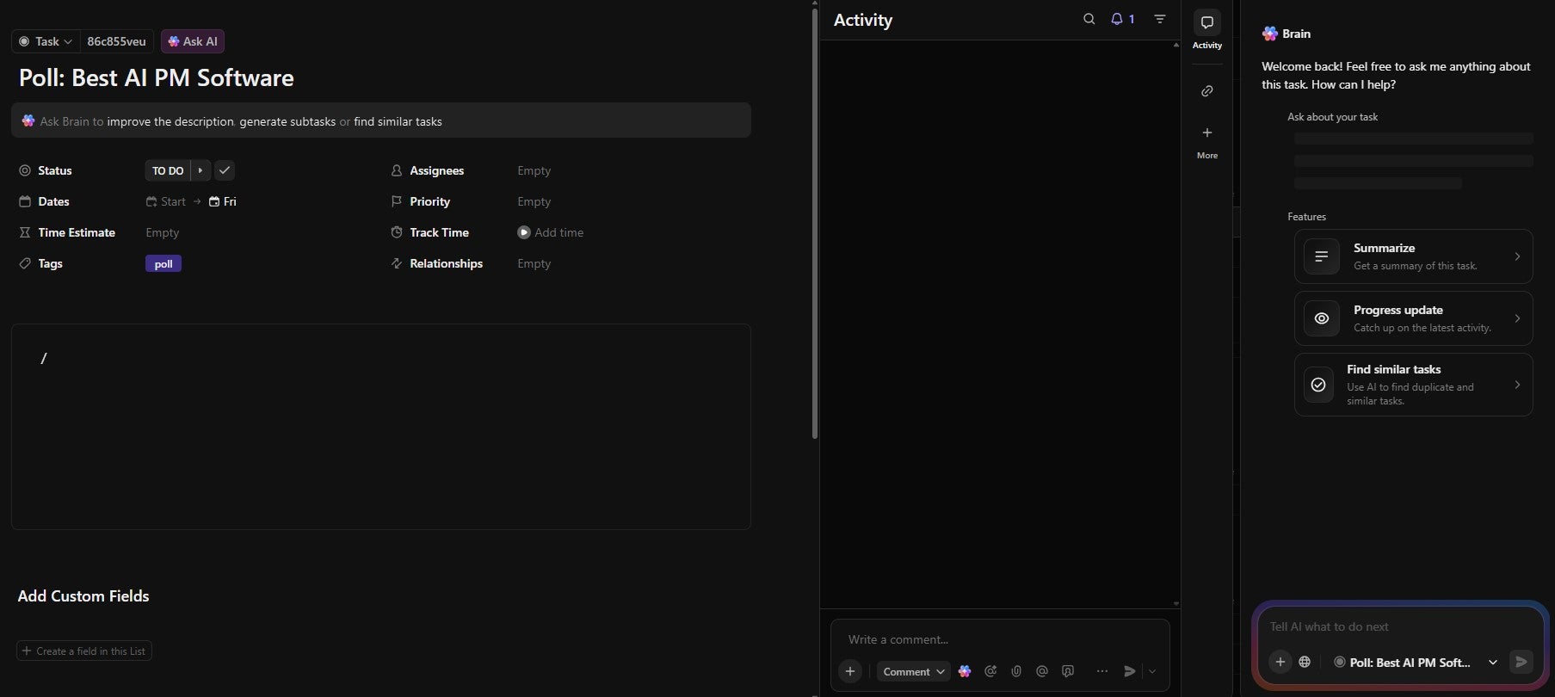Viewport: 1555px width, 697px height.
Task: Advance status with the arrow next to TO DO
Action: (x=200, y=170)
